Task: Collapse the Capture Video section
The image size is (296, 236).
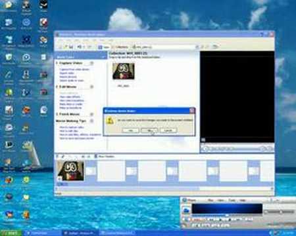Action: 92,63
